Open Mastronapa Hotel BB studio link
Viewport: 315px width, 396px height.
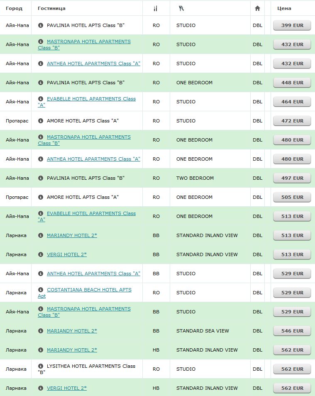coord(84,312)
